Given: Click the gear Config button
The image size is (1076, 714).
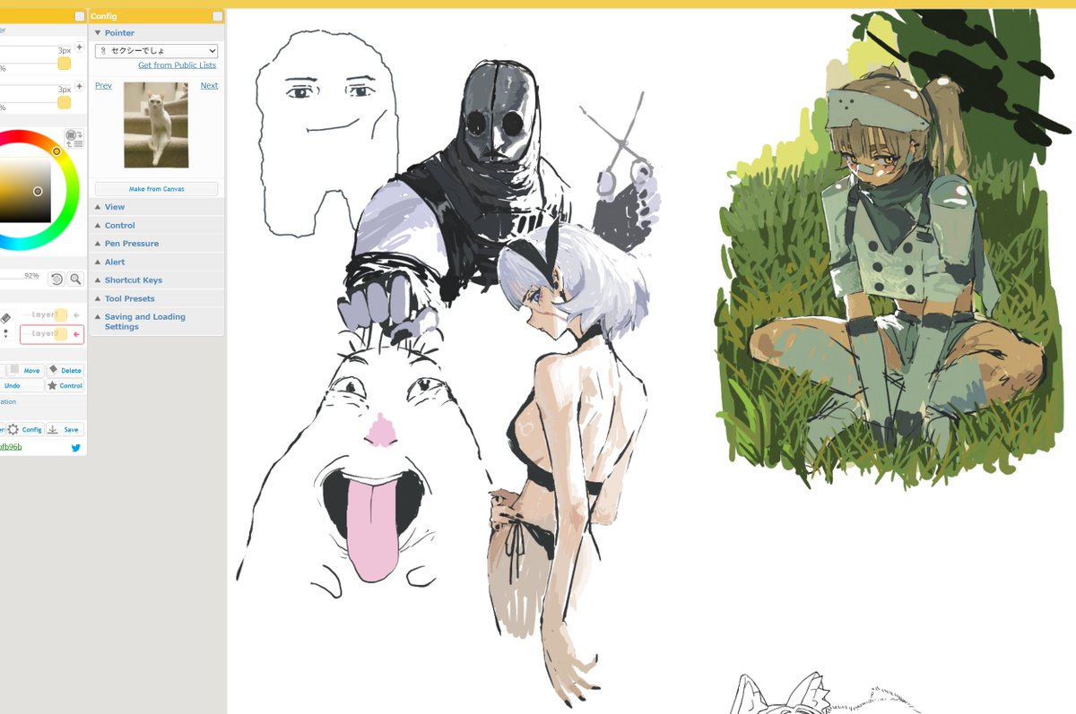Looking at the screenshot, I should click(25, 430).
